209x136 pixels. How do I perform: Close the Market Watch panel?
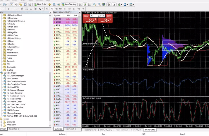coord(80,12)
